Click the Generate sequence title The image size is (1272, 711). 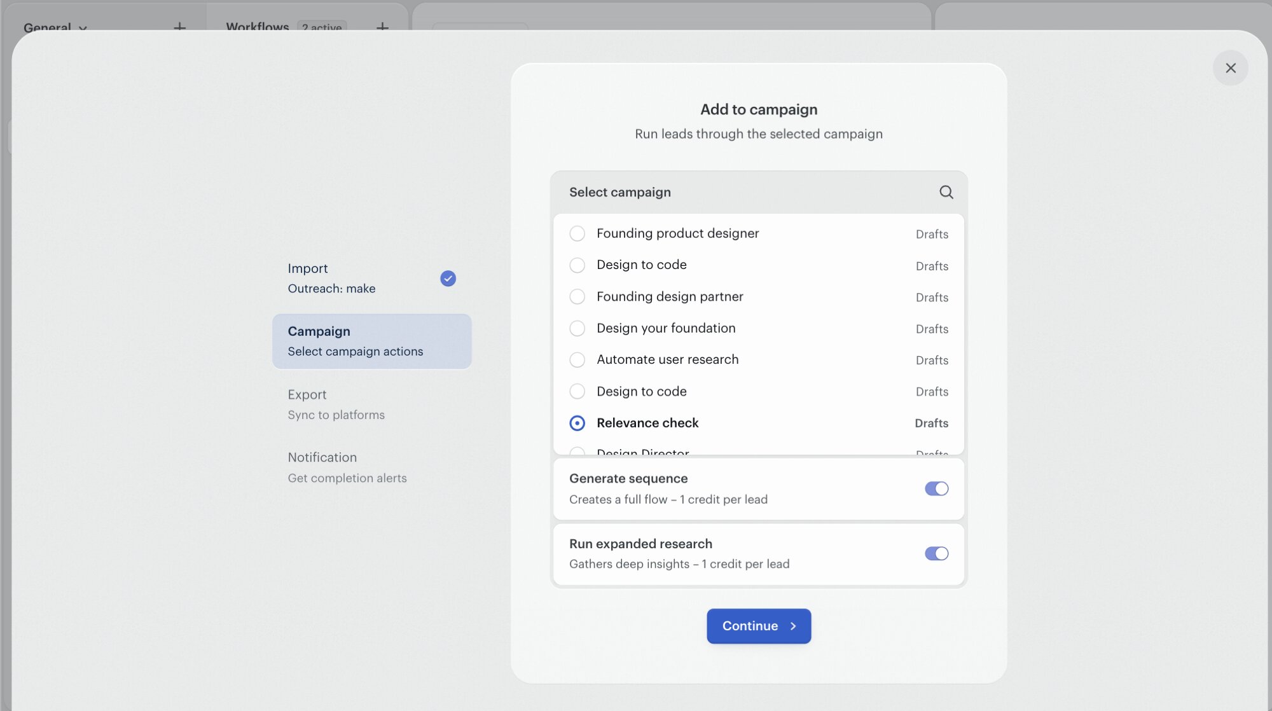[x=628, y=478]
